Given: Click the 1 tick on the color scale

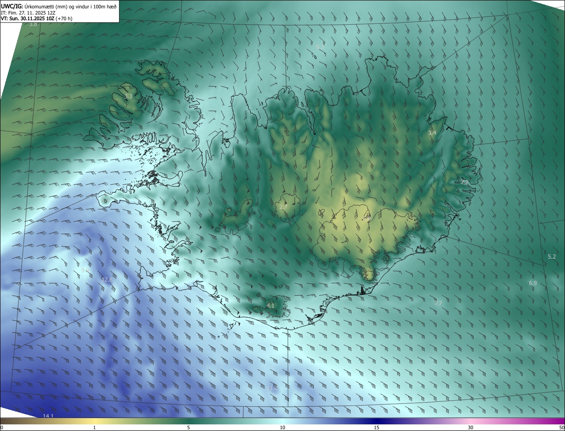Looking at the screenshot, I should click(x=94, y=427).
